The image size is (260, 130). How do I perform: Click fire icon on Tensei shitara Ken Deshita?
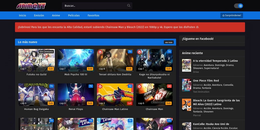(x=100, y=52)
